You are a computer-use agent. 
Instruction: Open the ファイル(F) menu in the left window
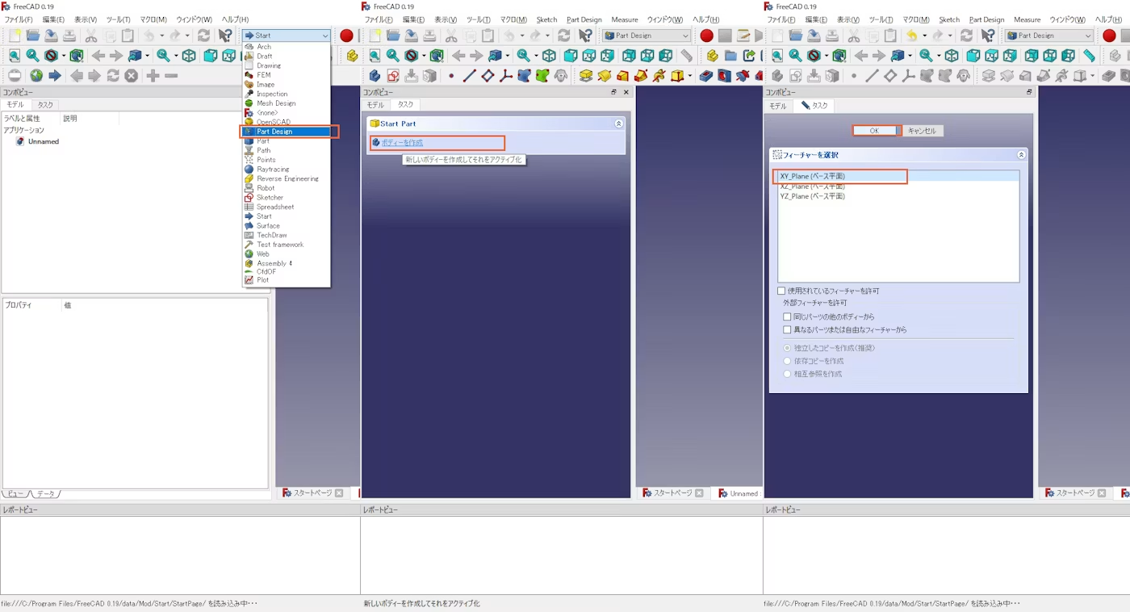click(x=19, y=19)
